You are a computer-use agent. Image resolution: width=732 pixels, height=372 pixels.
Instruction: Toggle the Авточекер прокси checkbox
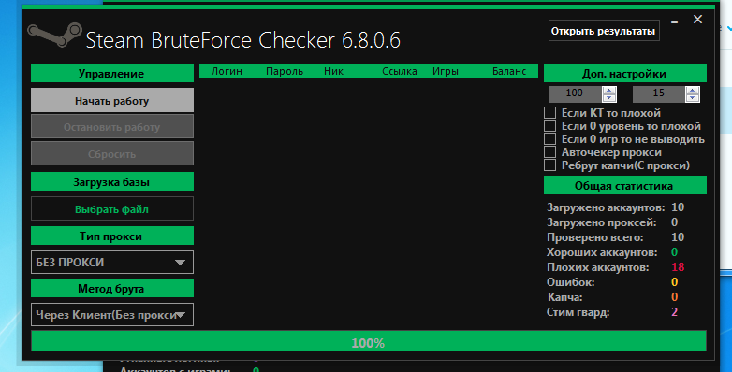click(x=549, y=152)
